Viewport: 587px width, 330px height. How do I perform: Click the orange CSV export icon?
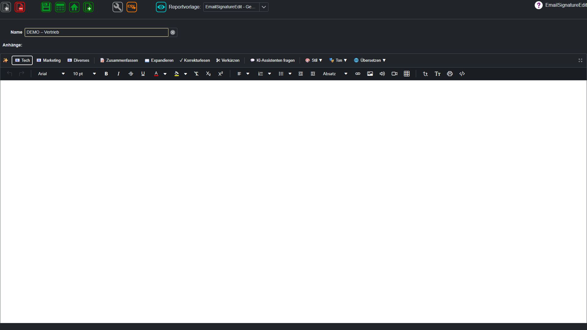[132, 7]
